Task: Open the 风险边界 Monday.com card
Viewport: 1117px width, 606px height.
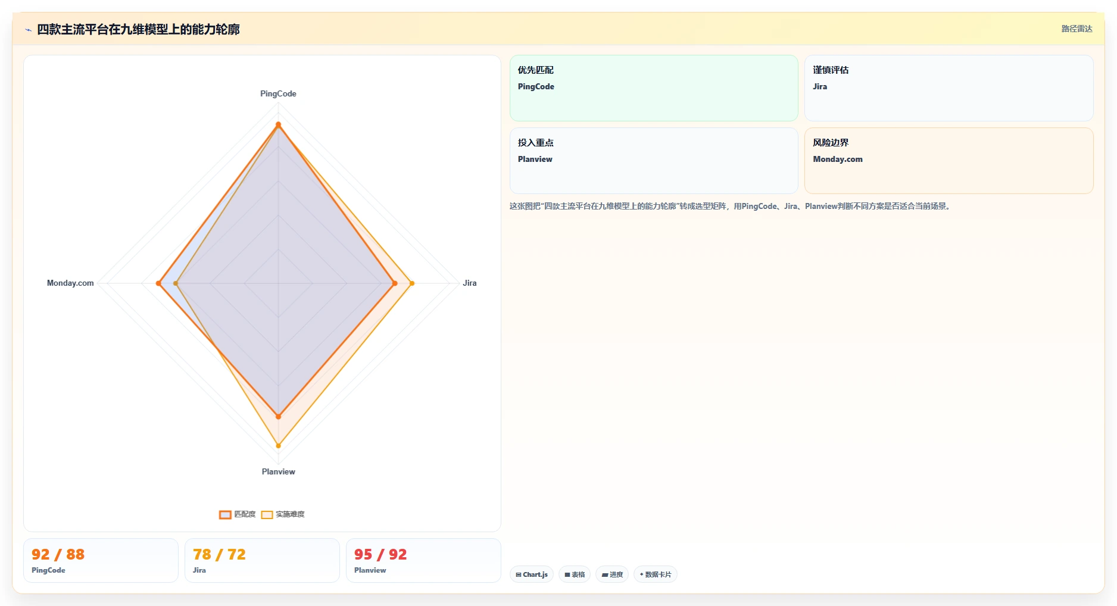Action: pyautogui.click(x=948, y=161)
